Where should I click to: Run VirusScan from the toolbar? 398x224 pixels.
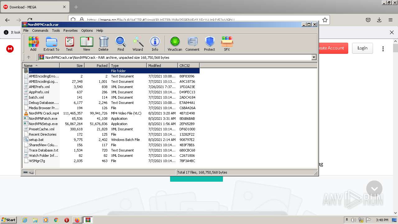coord(175,44)
